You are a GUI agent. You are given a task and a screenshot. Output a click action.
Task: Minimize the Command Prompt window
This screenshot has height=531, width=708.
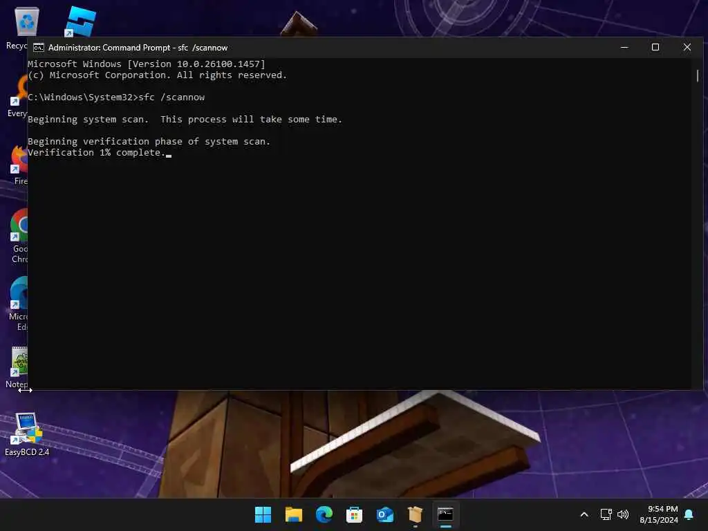(x=624, y=47)
